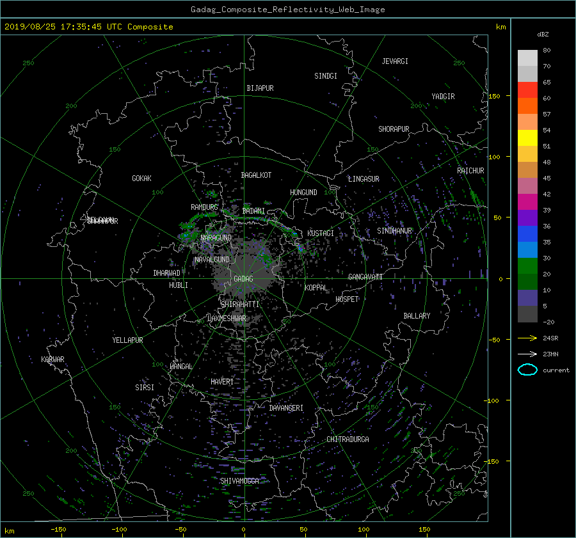Viewport: 576px width, 538px height.
Task: Click the BIJAPUR city label
Action: pyautogui.click(x=260, y=88)
